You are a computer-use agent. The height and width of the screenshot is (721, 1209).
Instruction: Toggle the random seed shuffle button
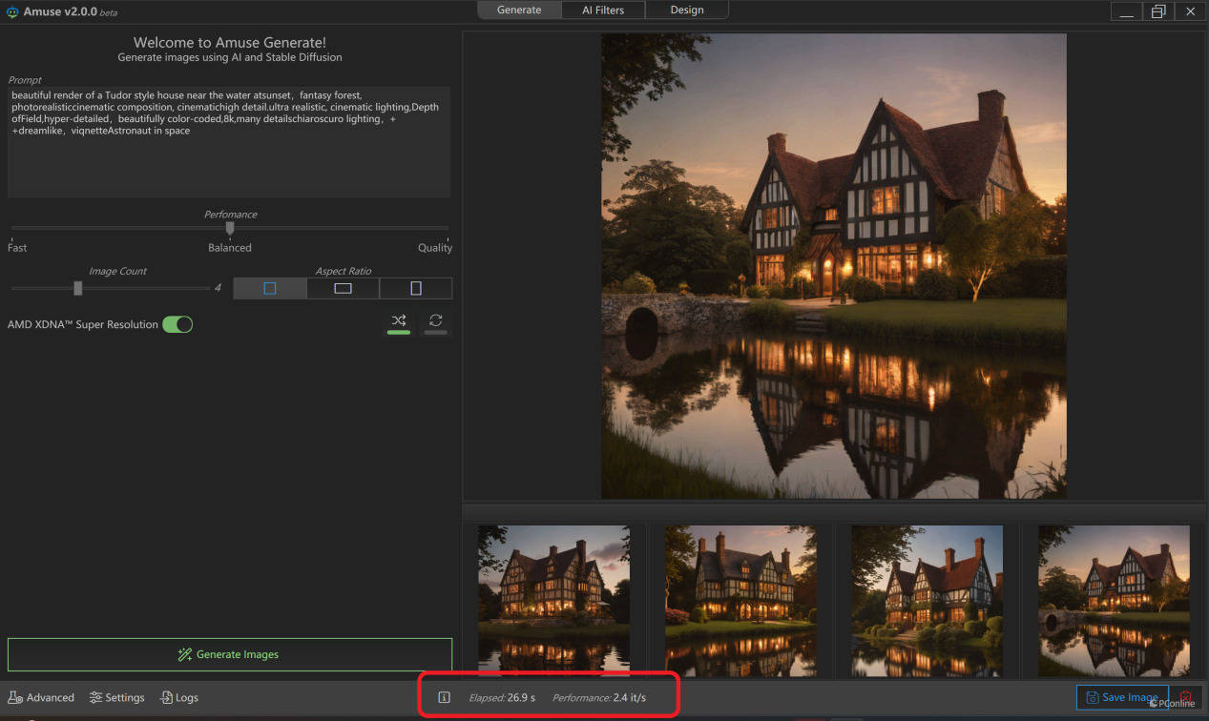click(x=399, y=322)
